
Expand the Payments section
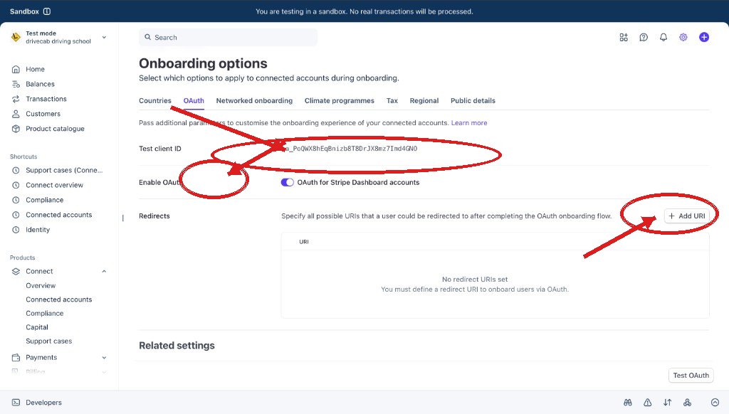[x=104, y=357]
